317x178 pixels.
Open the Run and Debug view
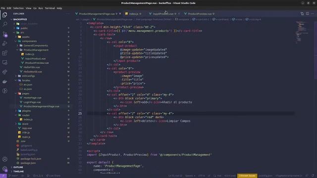coord(4,43)
